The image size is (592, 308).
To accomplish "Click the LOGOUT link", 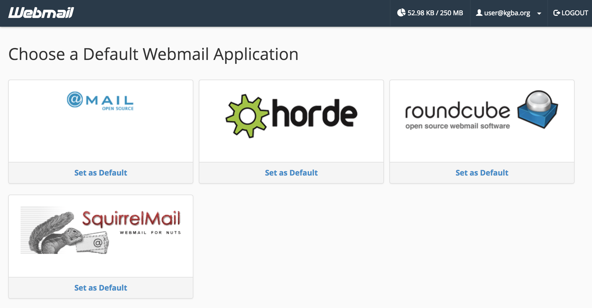I will pyautogui.click(x=571, y=13).
